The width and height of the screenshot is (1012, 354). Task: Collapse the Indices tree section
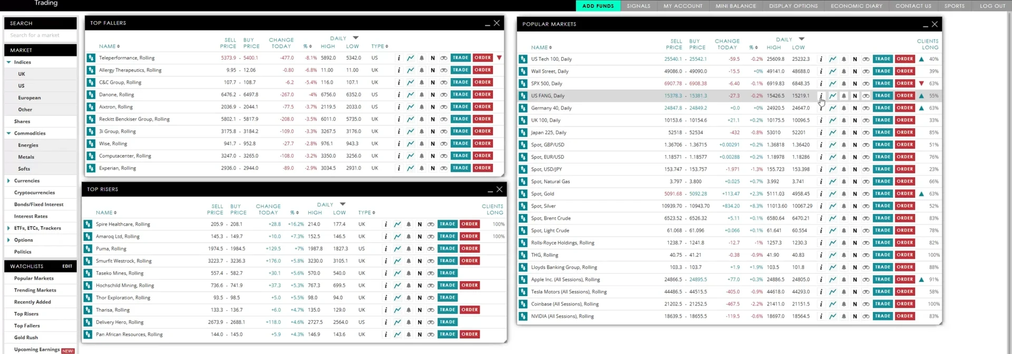(8, 62)
